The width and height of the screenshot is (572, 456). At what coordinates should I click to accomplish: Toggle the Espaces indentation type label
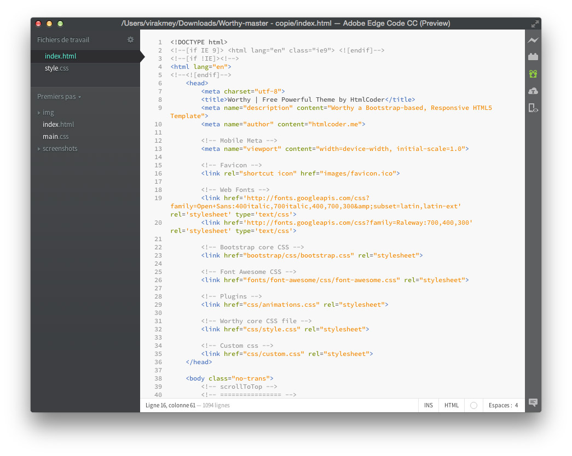tap(500, 405)
